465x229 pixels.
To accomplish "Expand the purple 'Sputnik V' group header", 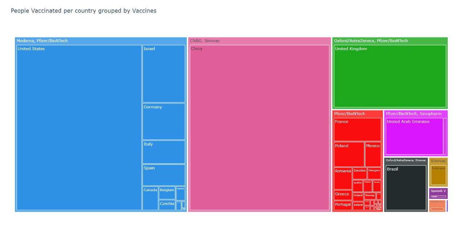I will pyautogui.click(x=438, y=191).
